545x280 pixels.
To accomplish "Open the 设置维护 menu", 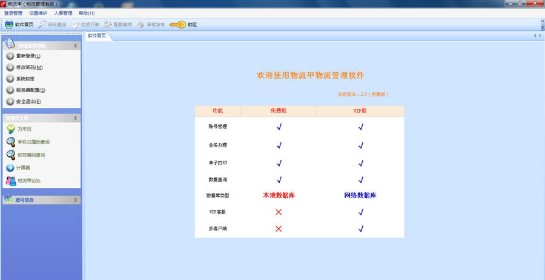I will (38, 13).
